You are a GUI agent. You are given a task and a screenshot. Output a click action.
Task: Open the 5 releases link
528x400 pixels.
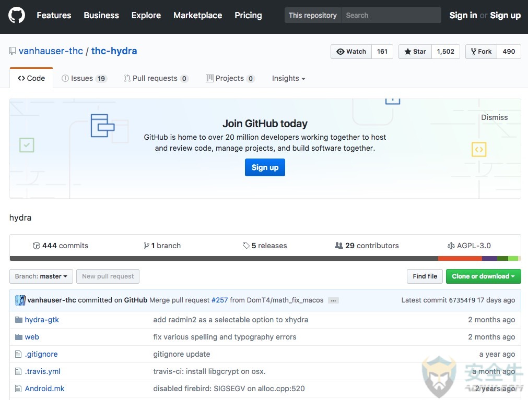pyautogui.click(x=265, y=246)
